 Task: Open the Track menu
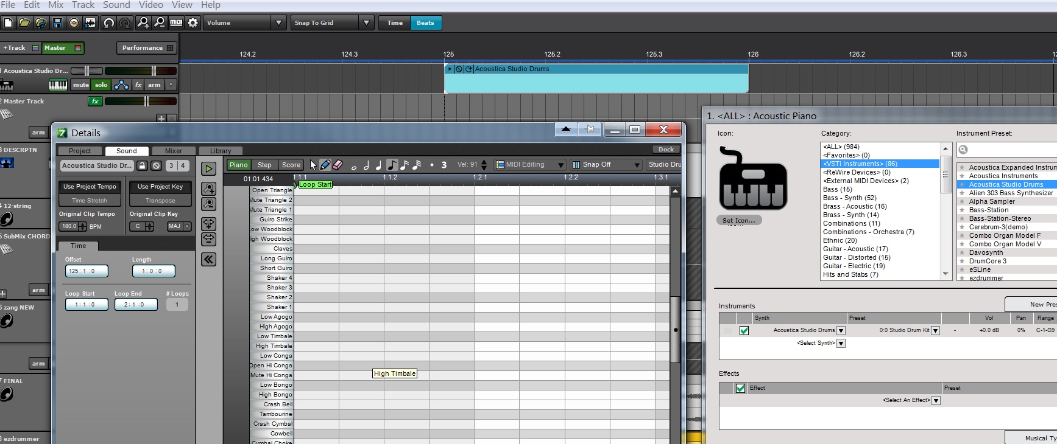pyautogui.click(x=83, y=5)
